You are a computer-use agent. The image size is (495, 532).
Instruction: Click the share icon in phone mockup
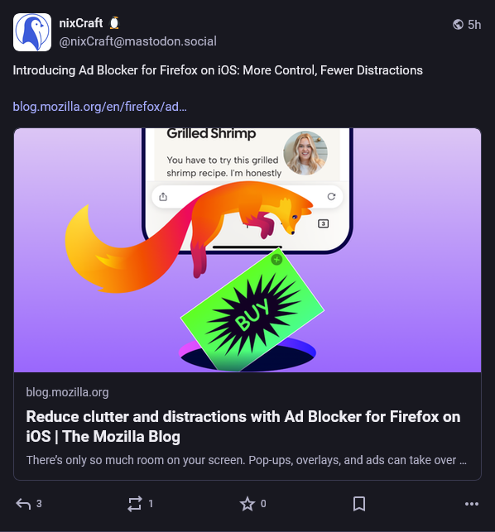tap(163, 196)
